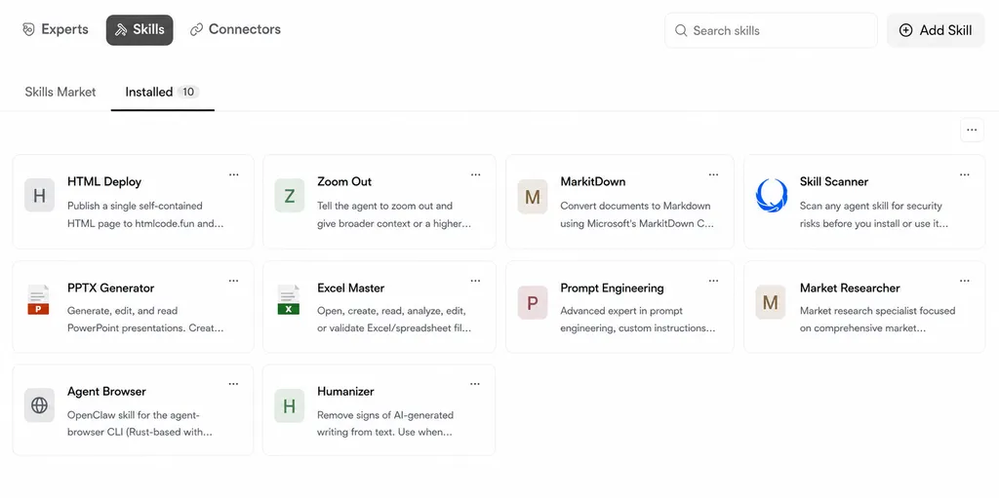Open more options for Humanizer card
Screen dimensions: 999x498
point(475,384)
